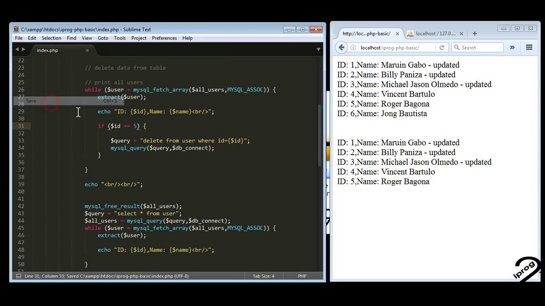Click the while loop on line 45
This screenshot has width=545, height=306.
click(x=180, y=228)
